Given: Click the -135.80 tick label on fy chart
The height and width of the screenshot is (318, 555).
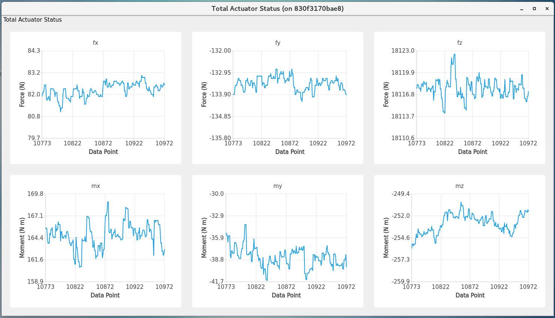Looking at the screenshot, I should (220, 138).
